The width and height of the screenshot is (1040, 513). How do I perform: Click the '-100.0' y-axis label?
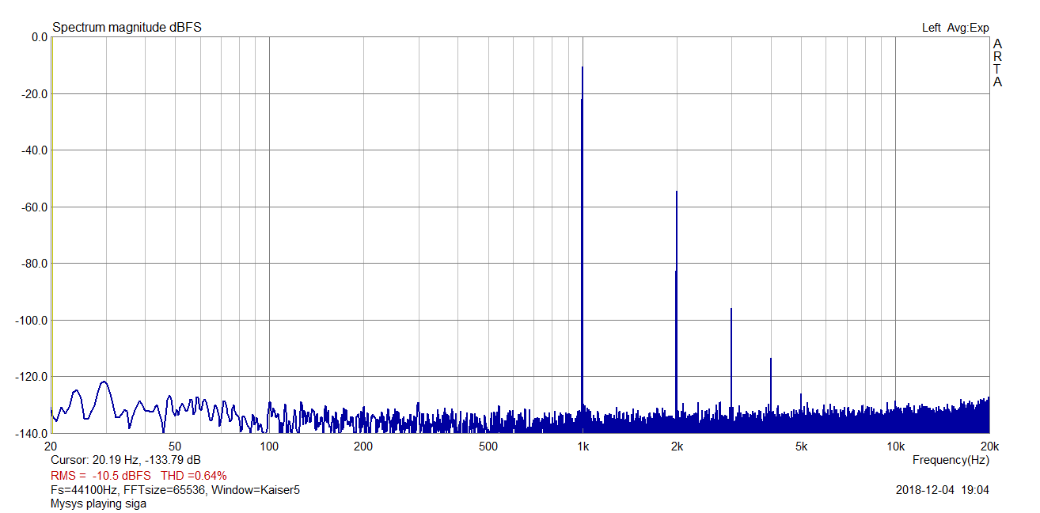coord(33,320)
